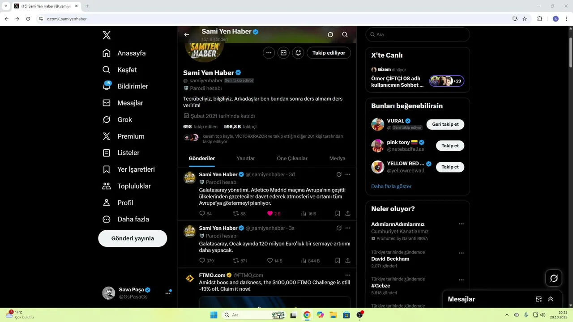Open the Sava Paşa account switcher menu
Viewport: 573px width, 322px height.
[x=137, y=293]
